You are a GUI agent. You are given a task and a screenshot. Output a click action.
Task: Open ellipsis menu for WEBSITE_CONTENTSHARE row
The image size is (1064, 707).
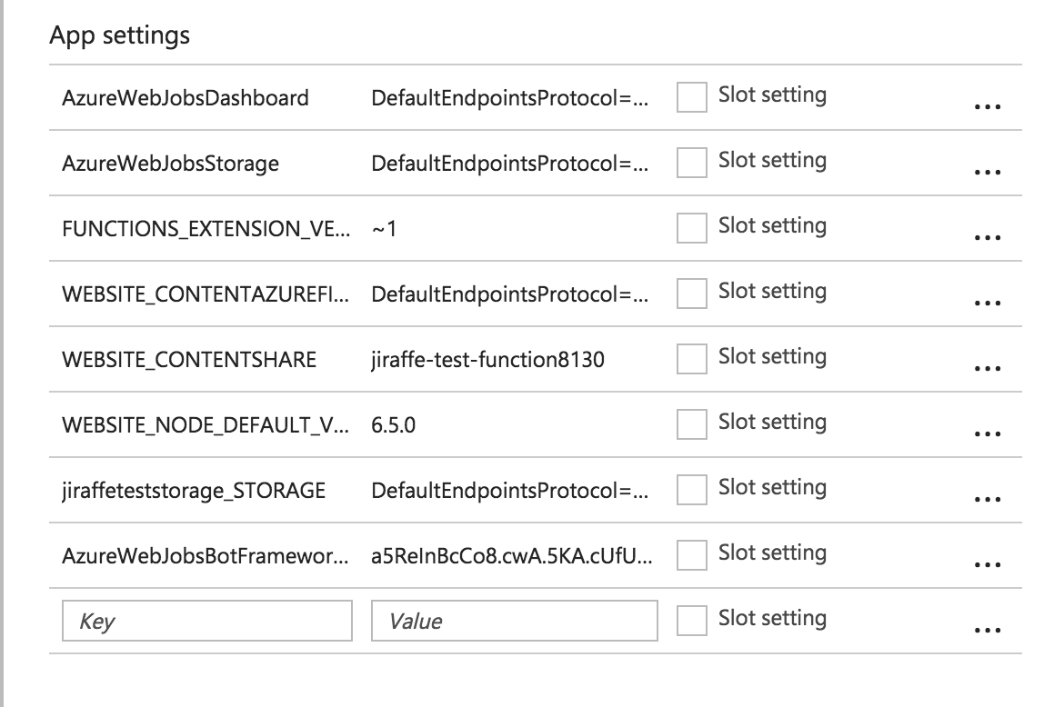point(987,369)
